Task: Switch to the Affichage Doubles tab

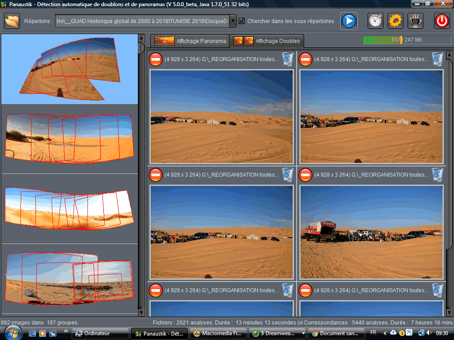Action: click(267, 41)
